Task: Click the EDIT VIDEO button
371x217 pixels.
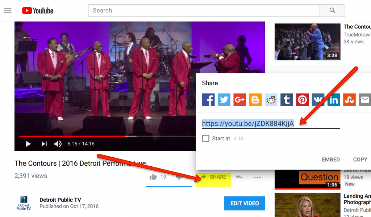Action: pos(245,203)
